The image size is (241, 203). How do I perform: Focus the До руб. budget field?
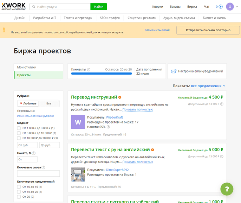coord(50,145)
